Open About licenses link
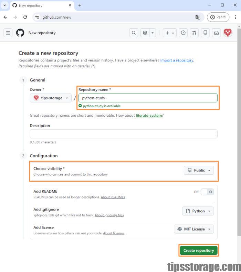241x272 pixels. click(114, 233)
